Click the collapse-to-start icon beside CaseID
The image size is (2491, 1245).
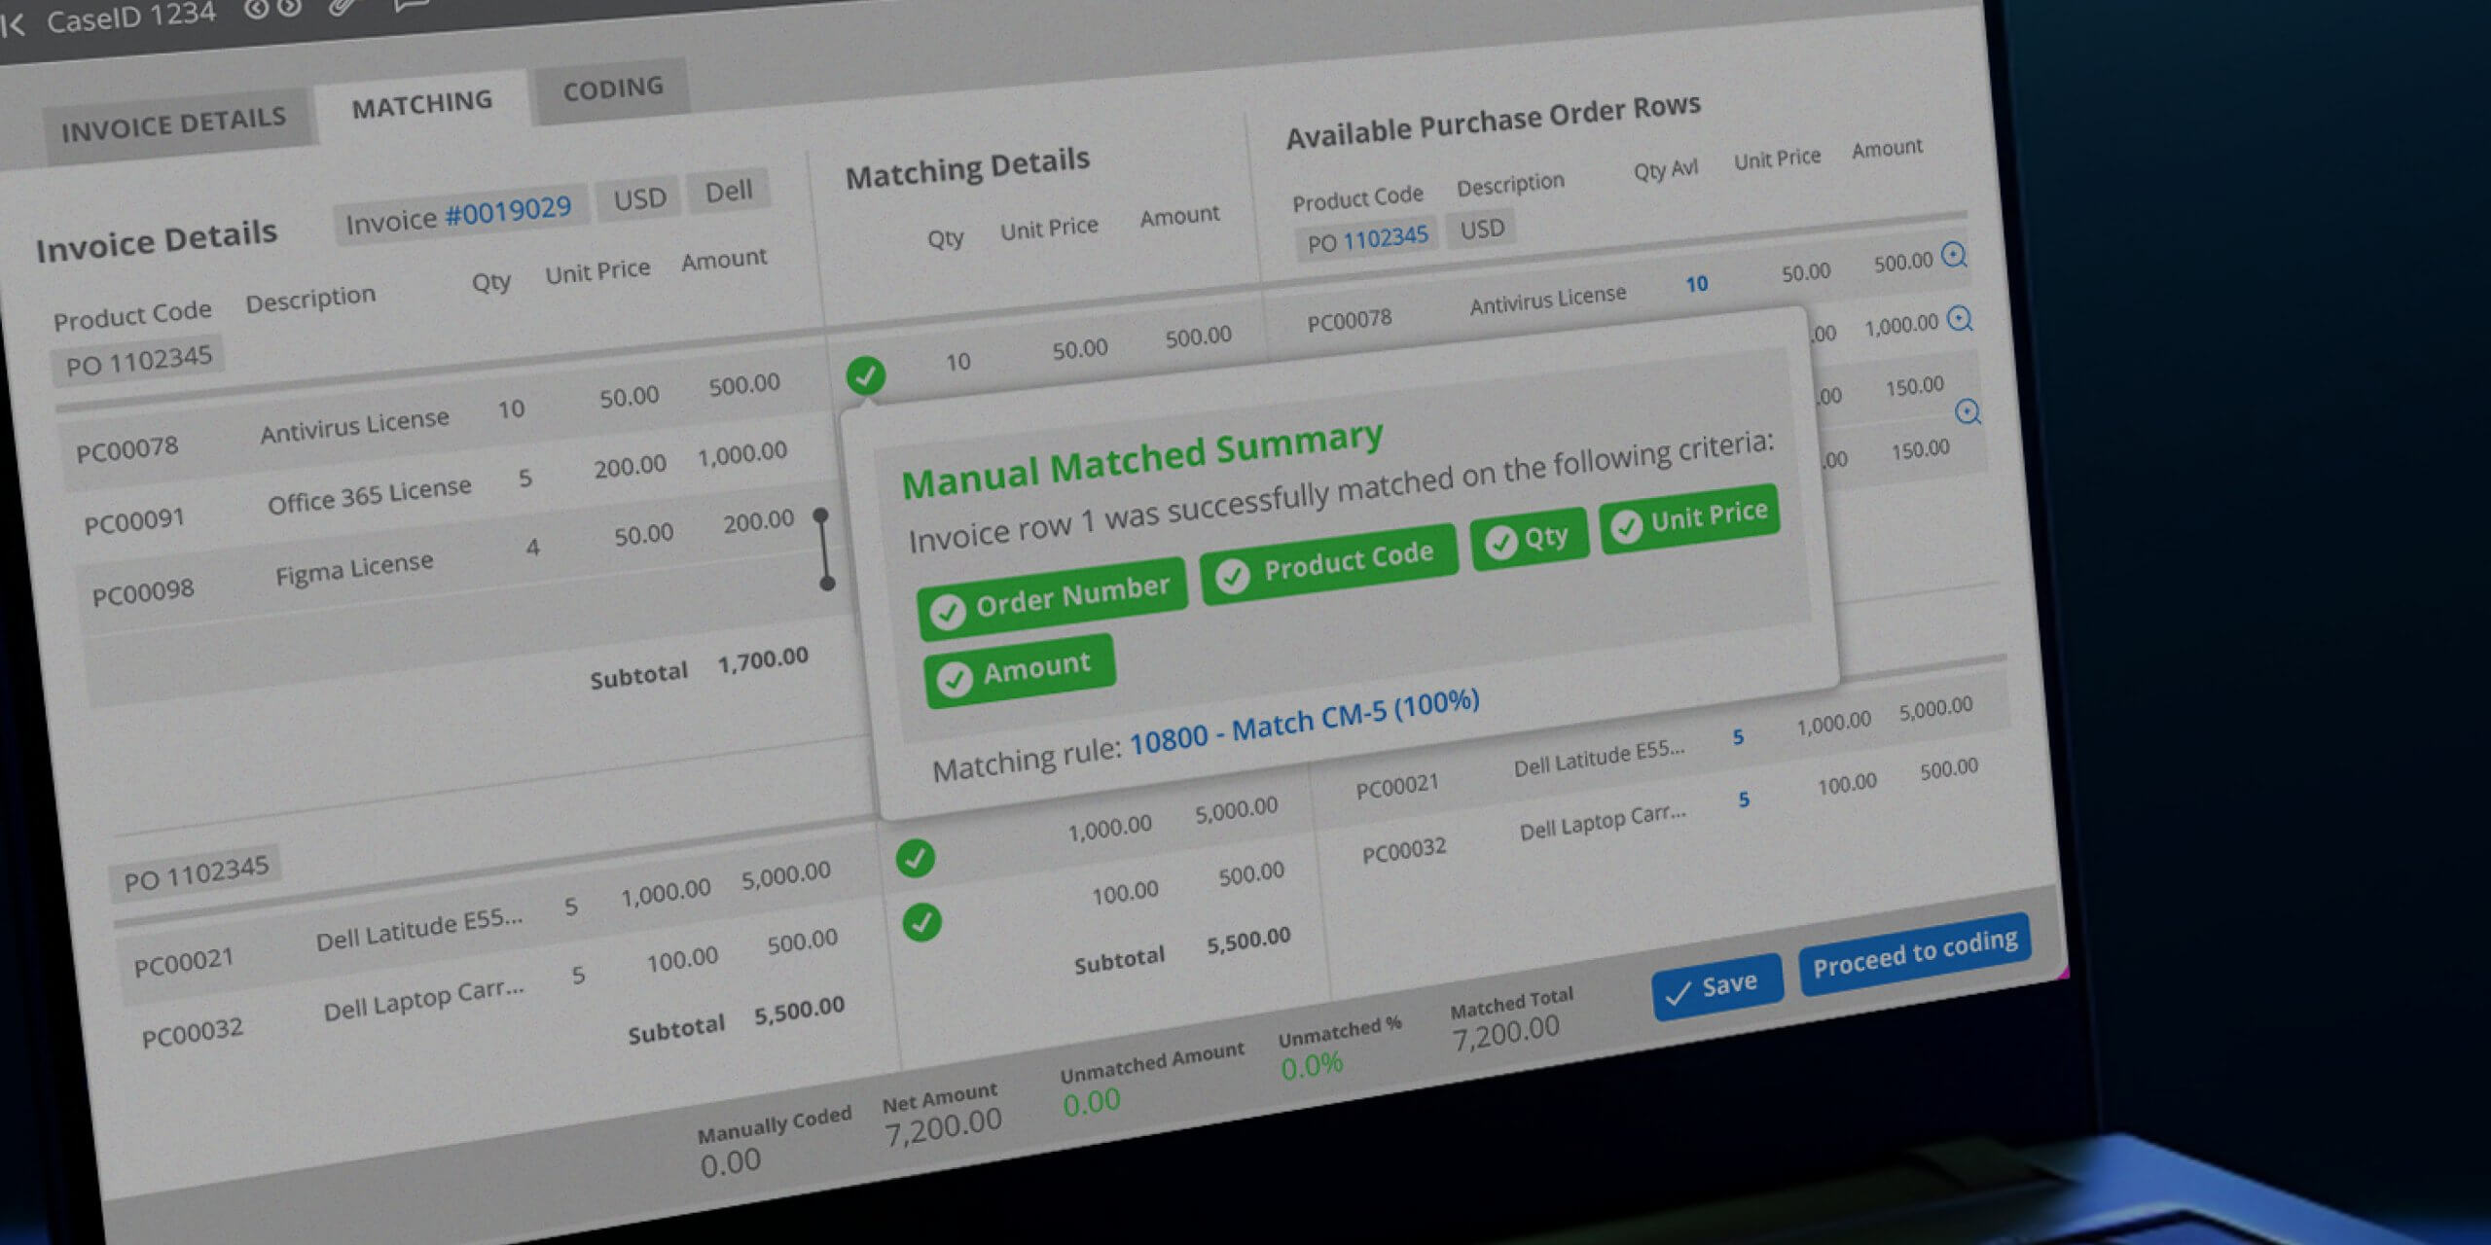pyautogui.click(x=12, y=24)
